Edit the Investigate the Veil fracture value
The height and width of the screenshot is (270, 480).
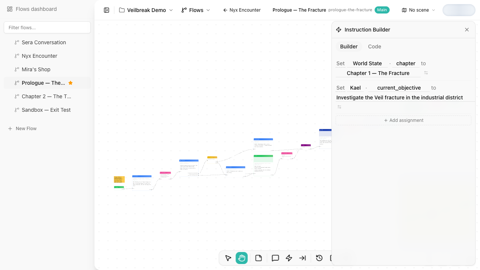405,97
